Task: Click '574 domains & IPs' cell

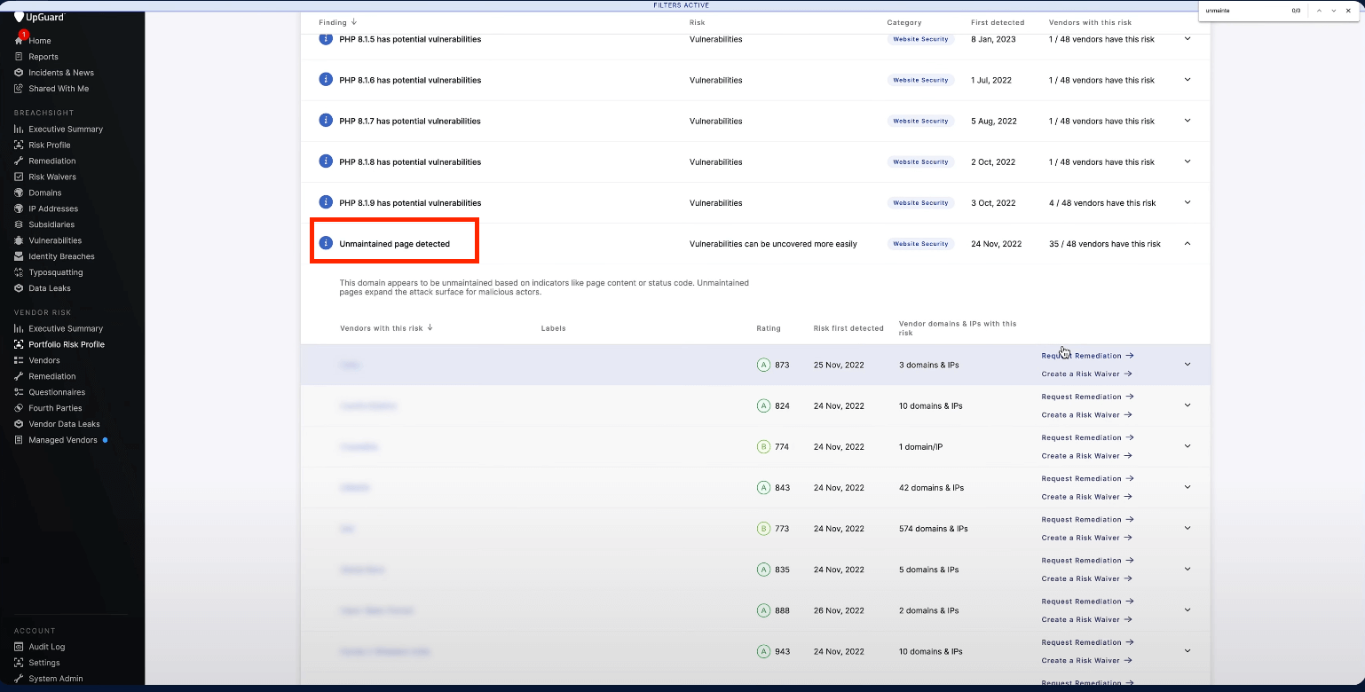Action: [x=934, y=529]
